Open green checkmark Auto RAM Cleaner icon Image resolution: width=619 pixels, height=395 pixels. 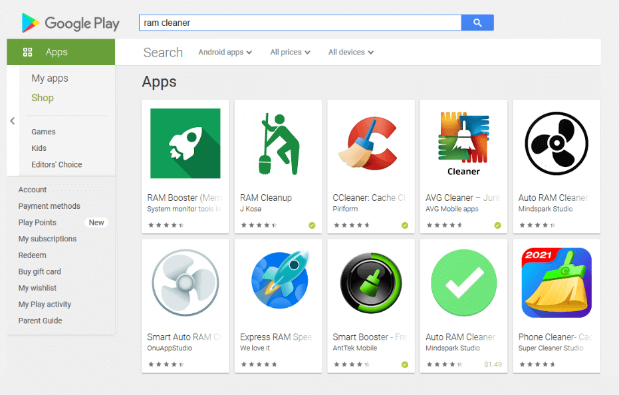(463, 283)
